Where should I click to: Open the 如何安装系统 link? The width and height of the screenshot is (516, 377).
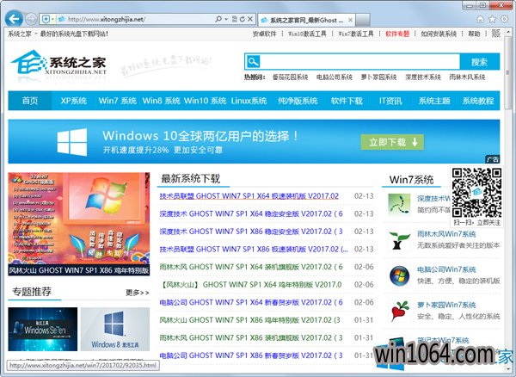click(439, 34)
